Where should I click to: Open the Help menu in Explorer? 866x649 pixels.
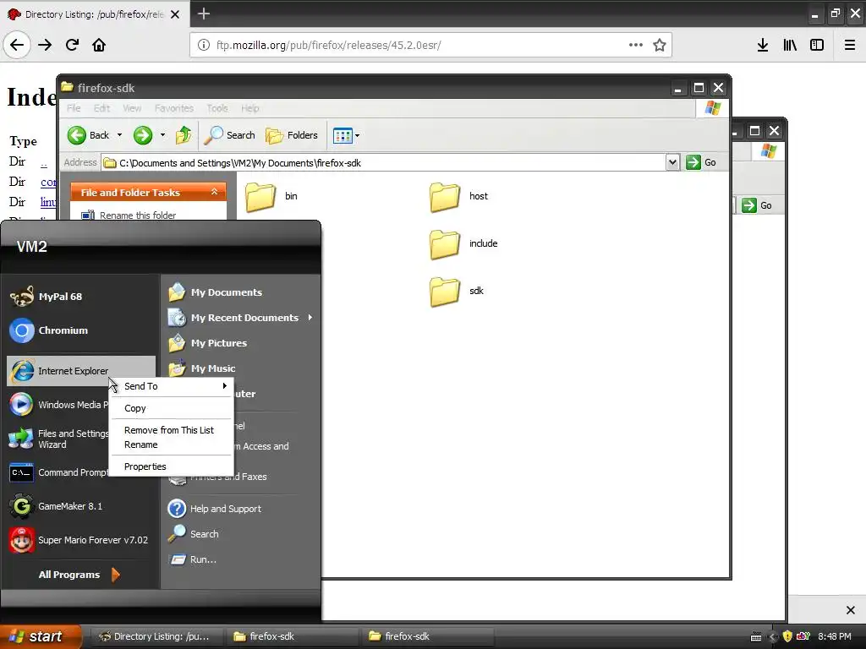250,108
